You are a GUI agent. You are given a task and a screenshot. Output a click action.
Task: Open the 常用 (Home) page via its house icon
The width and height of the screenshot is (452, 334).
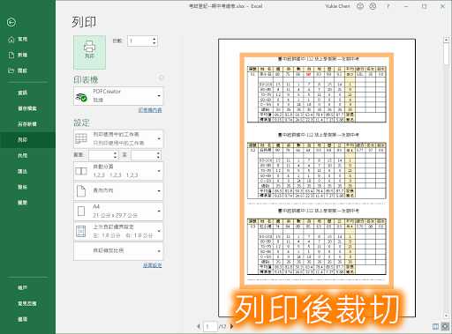point(11,40)
